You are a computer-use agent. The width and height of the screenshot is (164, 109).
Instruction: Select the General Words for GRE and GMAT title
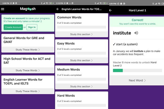click(24, 40)
